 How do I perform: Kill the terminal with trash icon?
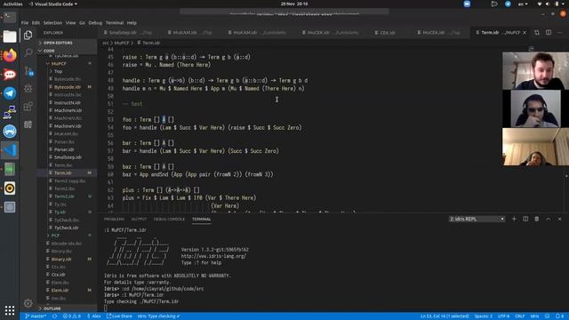pos(537,220)
